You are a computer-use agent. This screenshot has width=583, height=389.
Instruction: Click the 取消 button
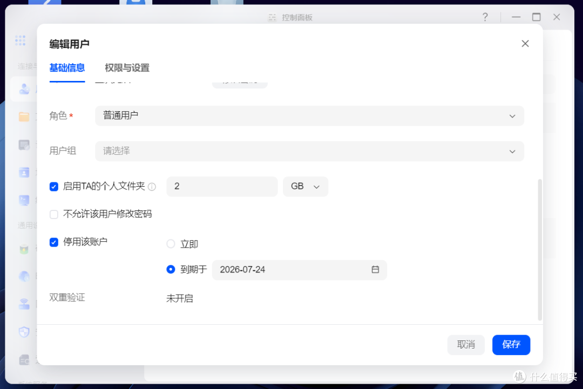click(466, 345)
